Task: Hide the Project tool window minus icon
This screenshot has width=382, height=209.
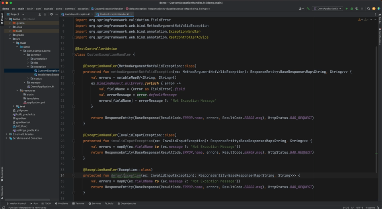Action: coord(57,14)
